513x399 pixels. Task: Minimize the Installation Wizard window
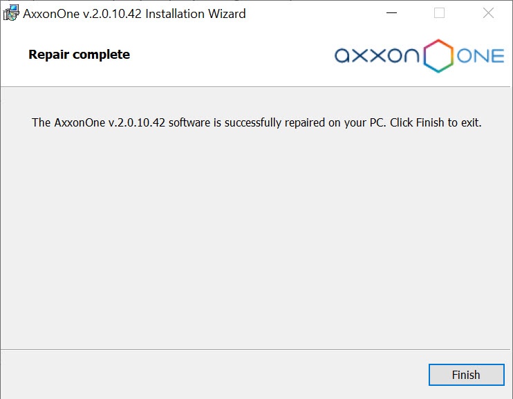coord(391,13)
